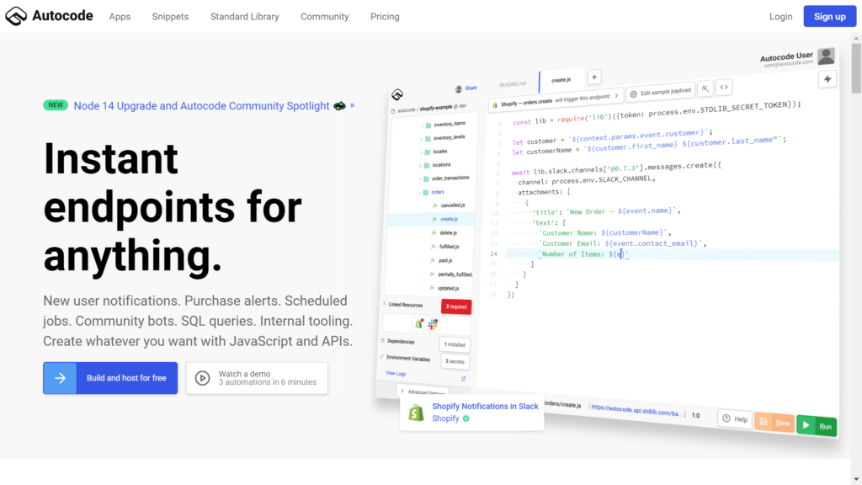This screenshot has height=485, width=862.
Task: Open delete.js file
Action: (444, 232)
